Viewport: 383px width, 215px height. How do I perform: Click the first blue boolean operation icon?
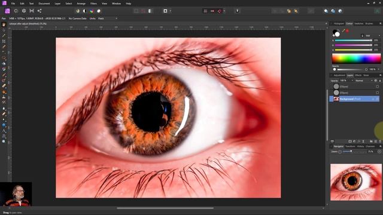pyautogui.click(x=326, y=11)
